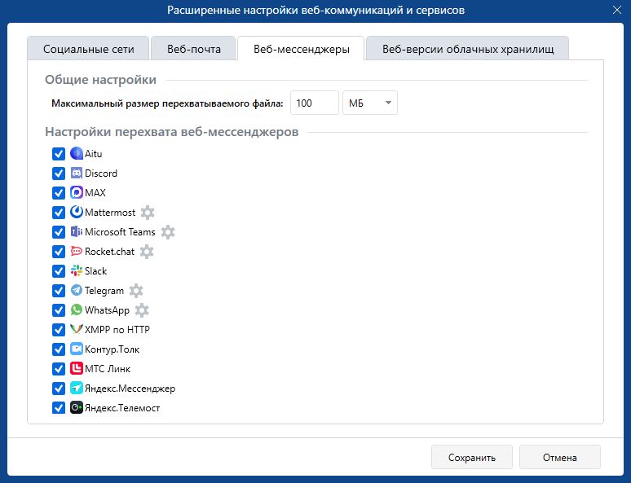Click the Яндекс.Мессенджер logo icon
This screenshot has width=631, height=483.
tap(77, 388)
